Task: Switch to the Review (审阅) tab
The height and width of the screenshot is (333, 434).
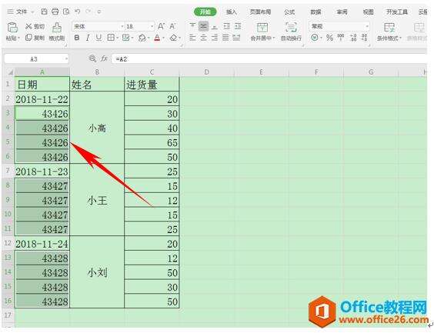Action: 342,12
